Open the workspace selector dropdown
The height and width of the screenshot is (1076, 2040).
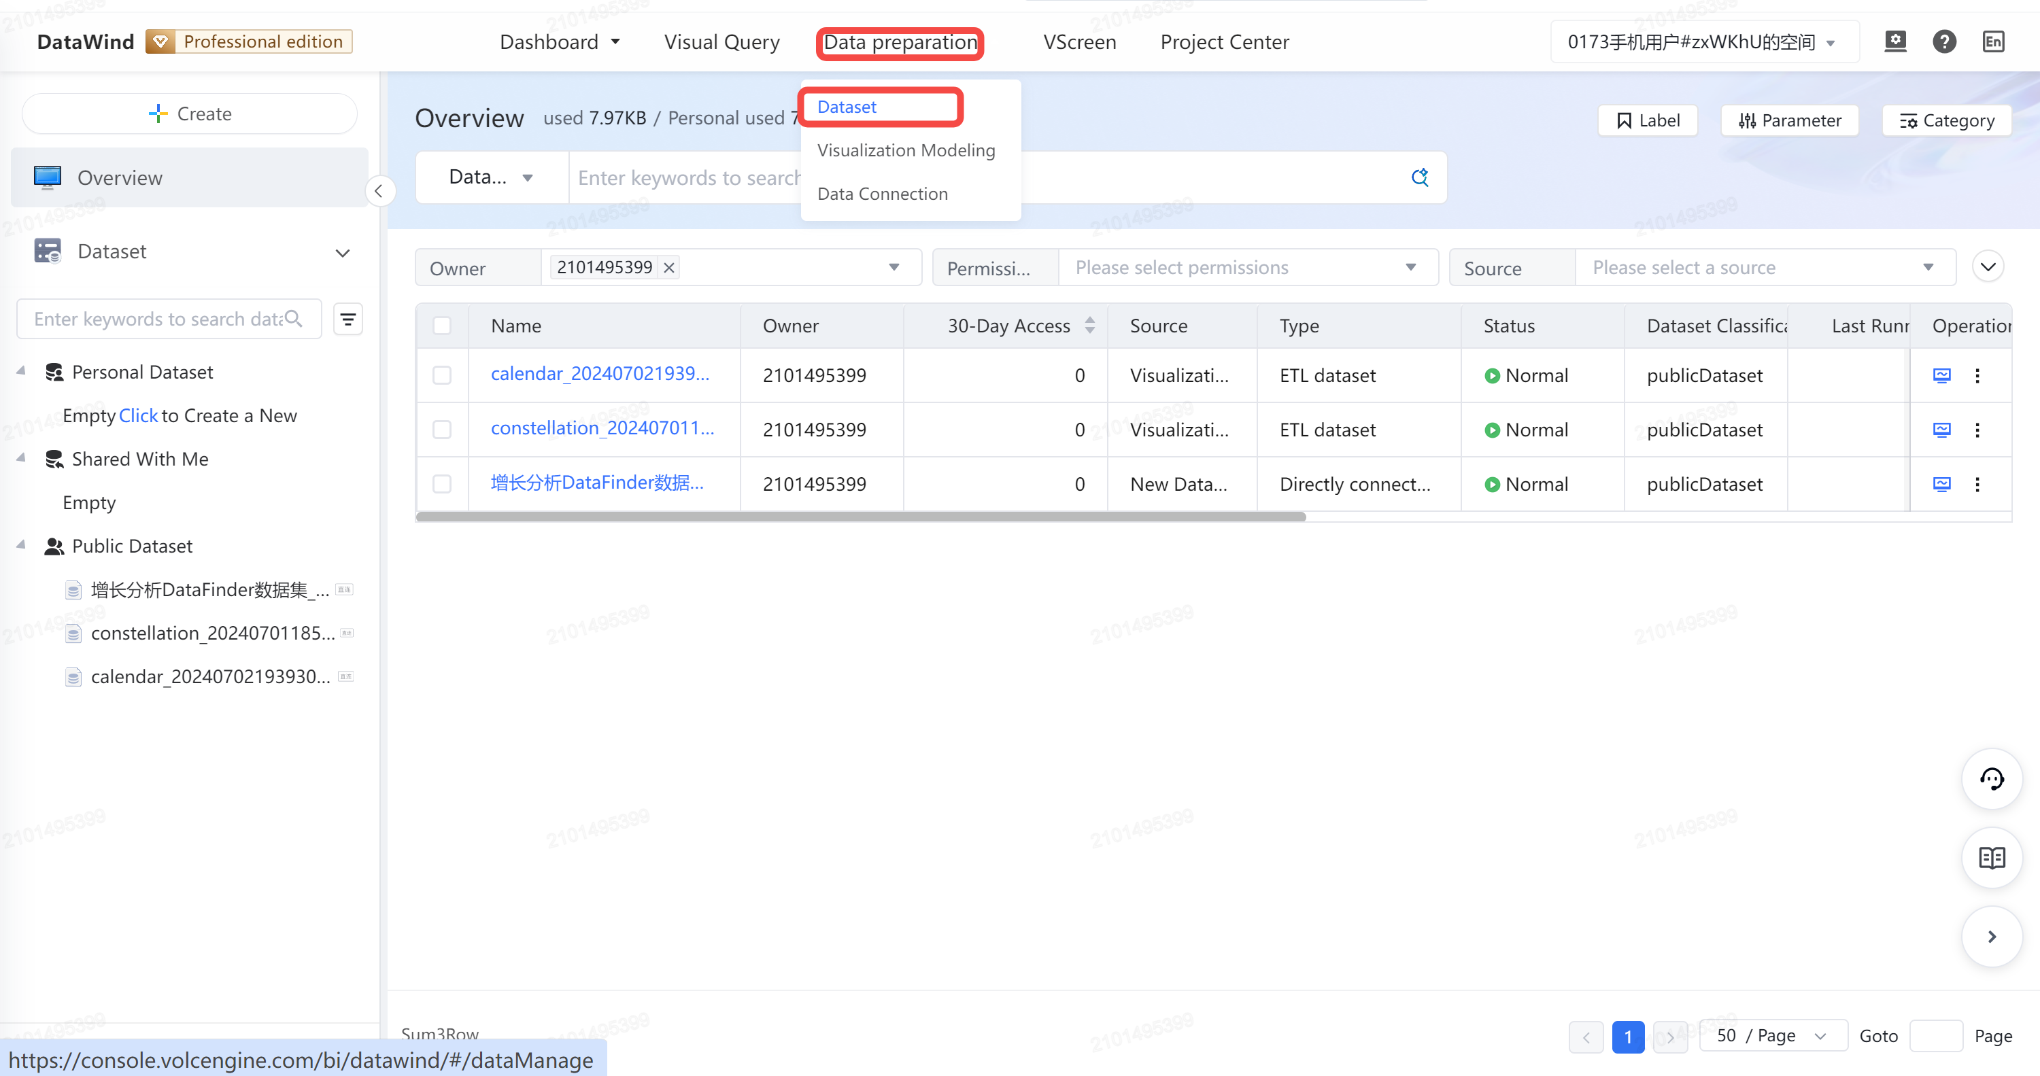[1704, 41]
